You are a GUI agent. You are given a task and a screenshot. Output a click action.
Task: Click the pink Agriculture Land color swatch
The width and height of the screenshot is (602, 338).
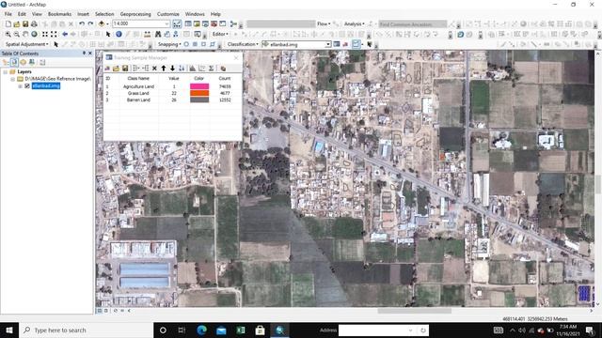click(199, 86)
